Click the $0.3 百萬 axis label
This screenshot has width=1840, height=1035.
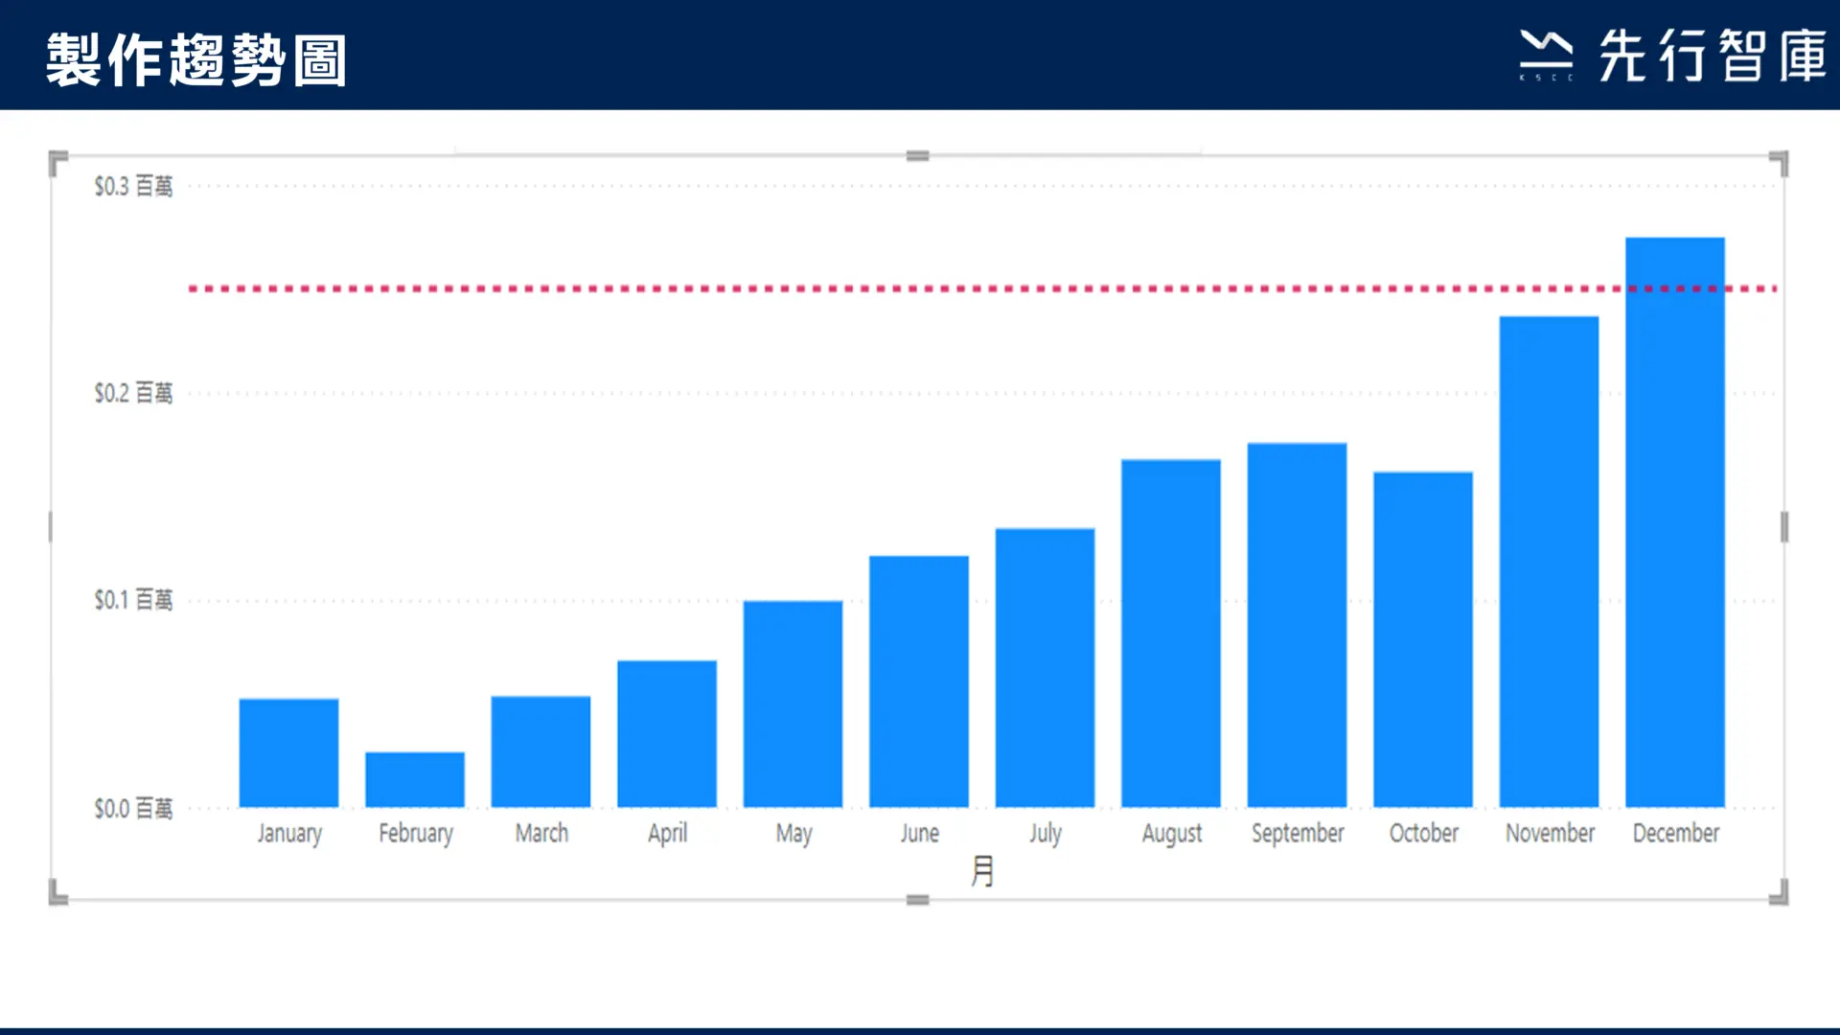[x=133, y=186]
